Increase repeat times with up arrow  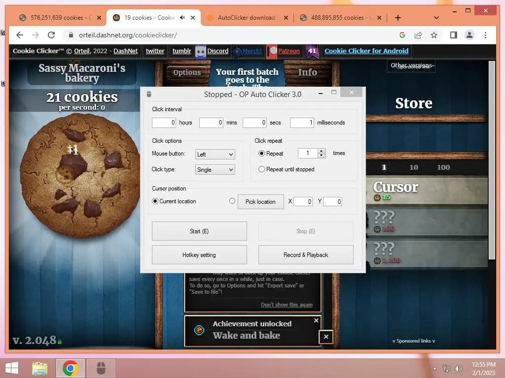[322, 151]
